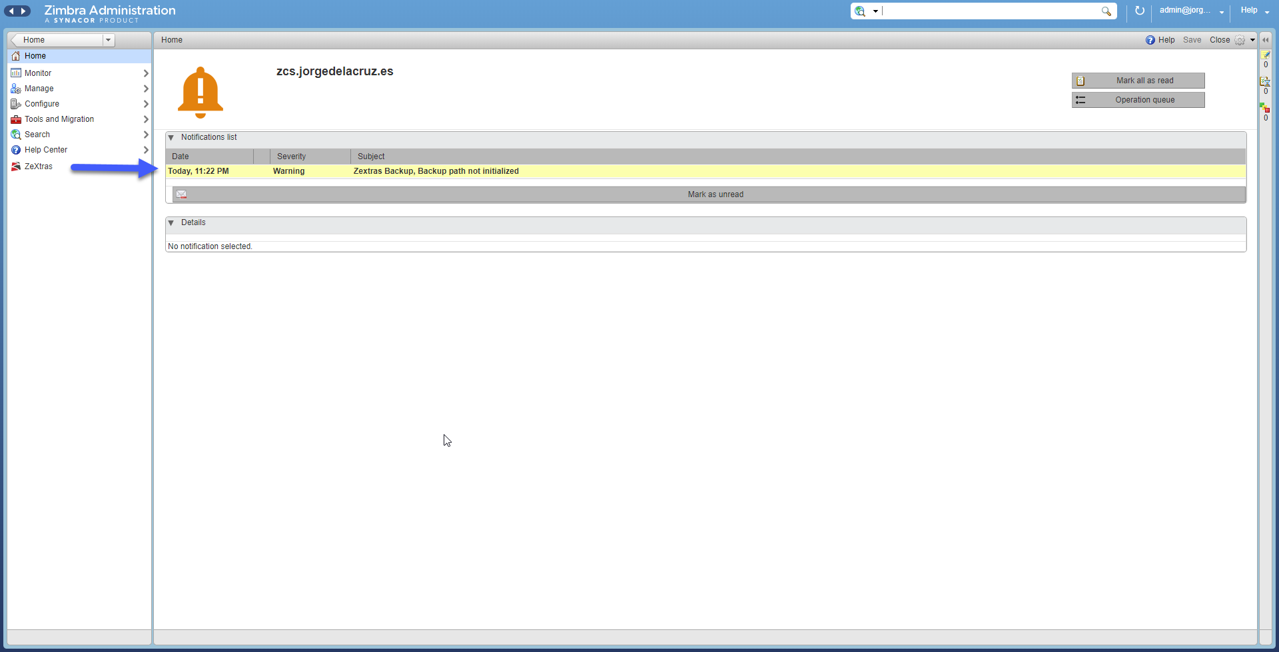
Task: Open the gear settings dropdown
Action: [x=1244, y=40]
